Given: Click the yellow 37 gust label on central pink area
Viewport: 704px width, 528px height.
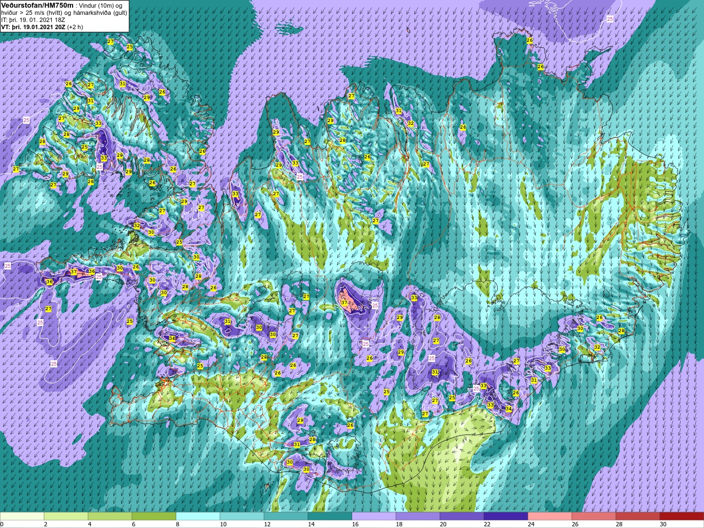Looking at the screenshot, I should (344, 302).
